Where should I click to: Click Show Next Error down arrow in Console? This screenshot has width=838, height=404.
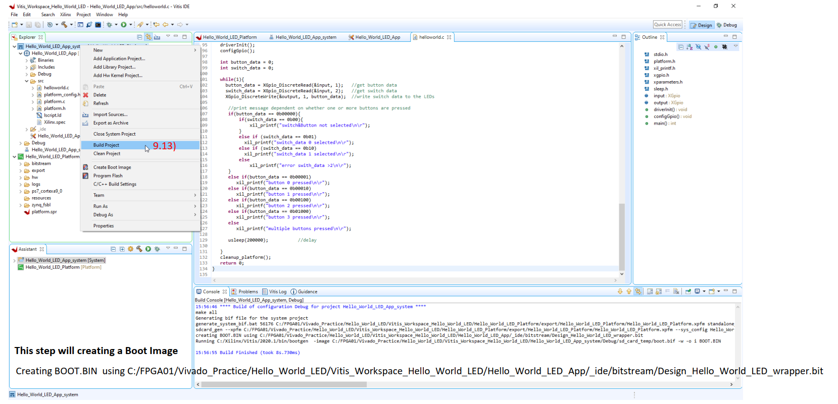point(620,292)
